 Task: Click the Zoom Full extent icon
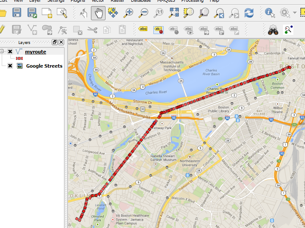[x=174, y=12]
